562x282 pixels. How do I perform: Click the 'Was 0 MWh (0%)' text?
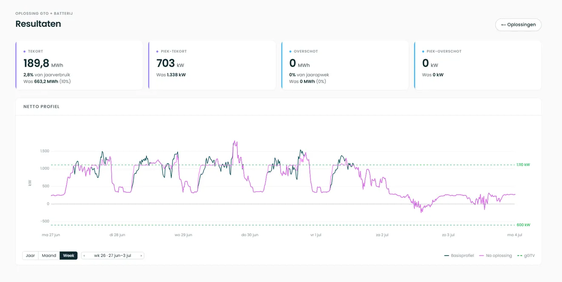[307, 81]
